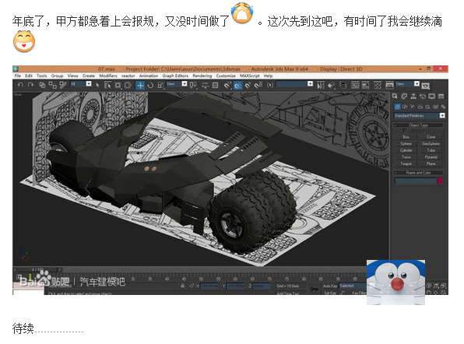Switch to the Display command panel tab

pyautogui.click(x=432, y=97)
